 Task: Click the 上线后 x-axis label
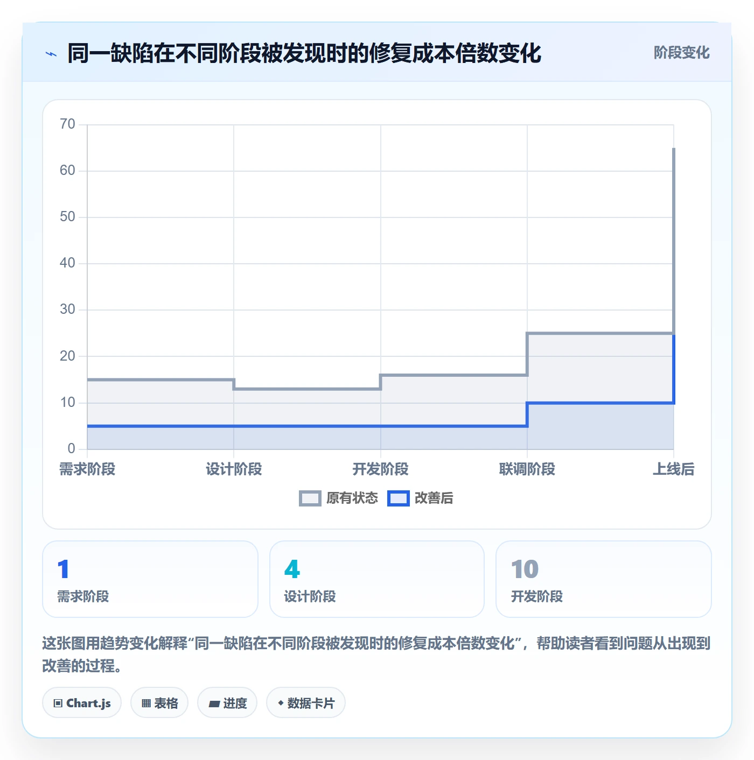click(x=674, y=469)
